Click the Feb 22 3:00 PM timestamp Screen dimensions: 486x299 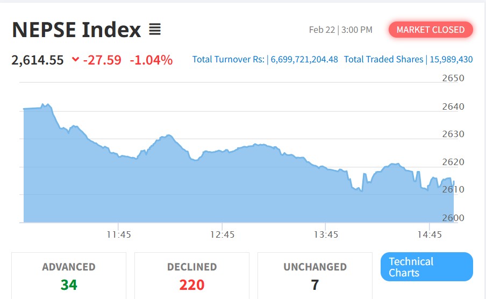pyautogui.click(x=340, y=30)
